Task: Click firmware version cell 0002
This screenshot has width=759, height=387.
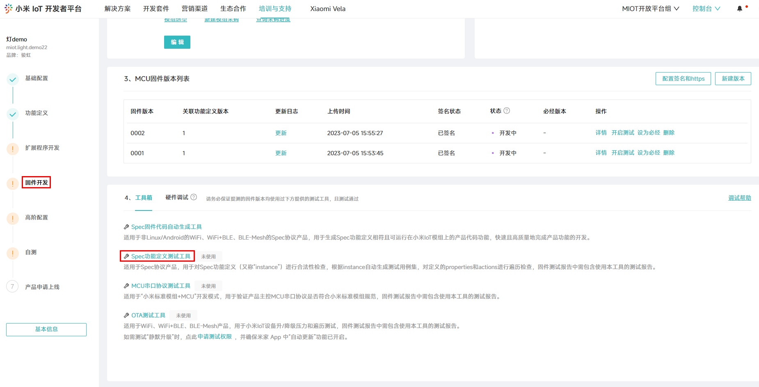Action: (137, 133)
